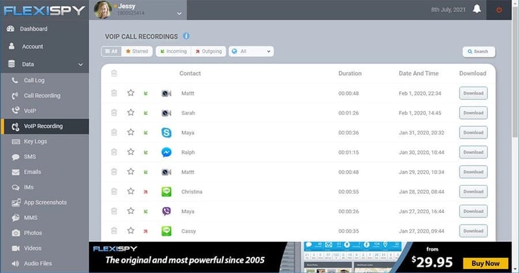Click the Viber icon in Maya's row
The image size is (519, 273).
pos(166,211)
